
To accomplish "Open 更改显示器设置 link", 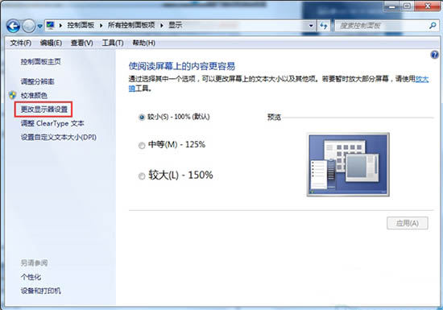I will pos(44,110).
